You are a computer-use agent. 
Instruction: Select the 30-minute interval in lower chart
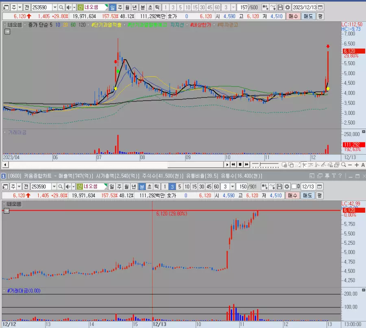pos(202,187)
